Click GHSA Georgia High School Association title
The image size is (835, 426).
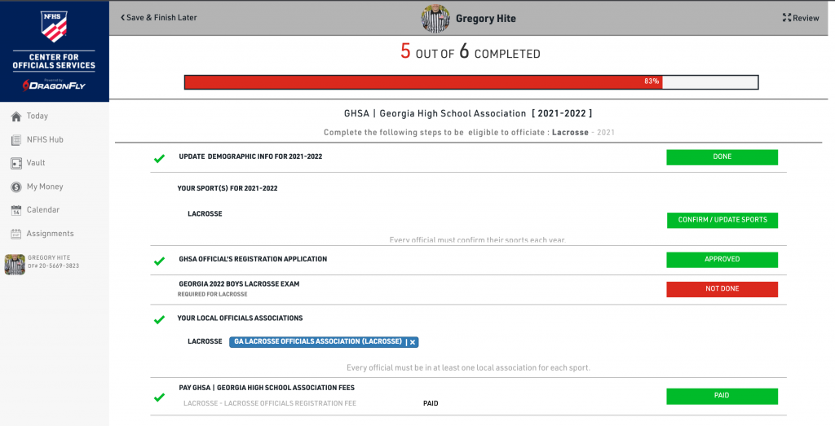point(468,113)
